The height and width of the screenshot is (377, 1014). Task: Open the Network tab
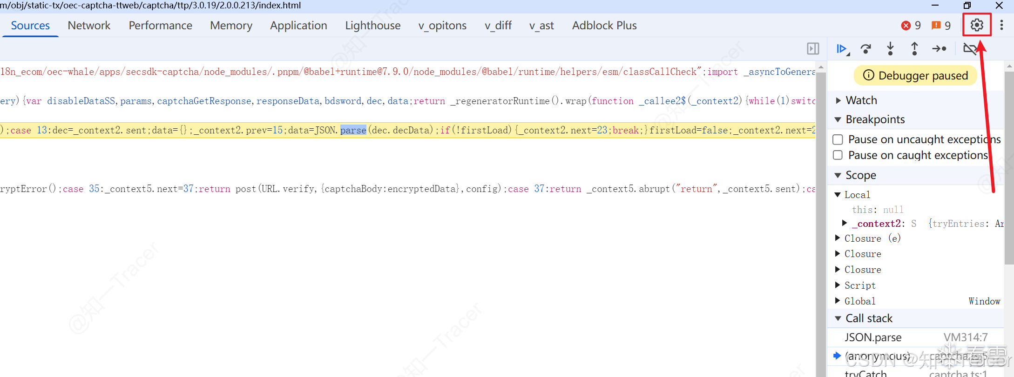tap(89, 26)
